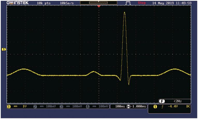198x119 pixels.
Task: Click the channel 4 100mV scale
Action: (x=103, y=106)
